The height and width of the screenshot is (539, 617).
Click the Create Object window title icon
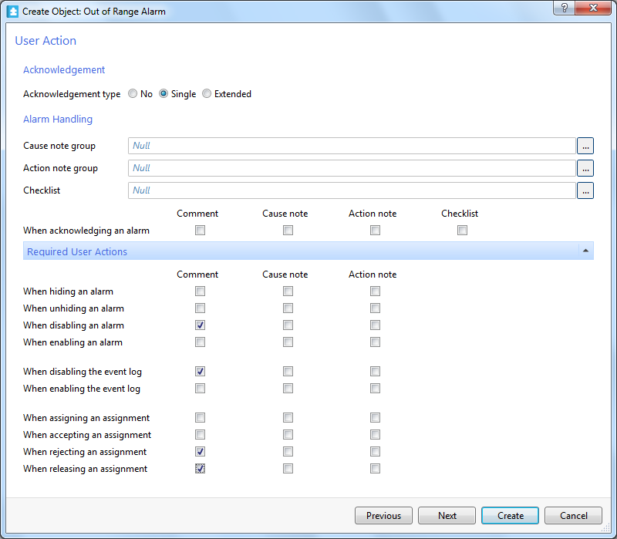[x=12, y=12]
